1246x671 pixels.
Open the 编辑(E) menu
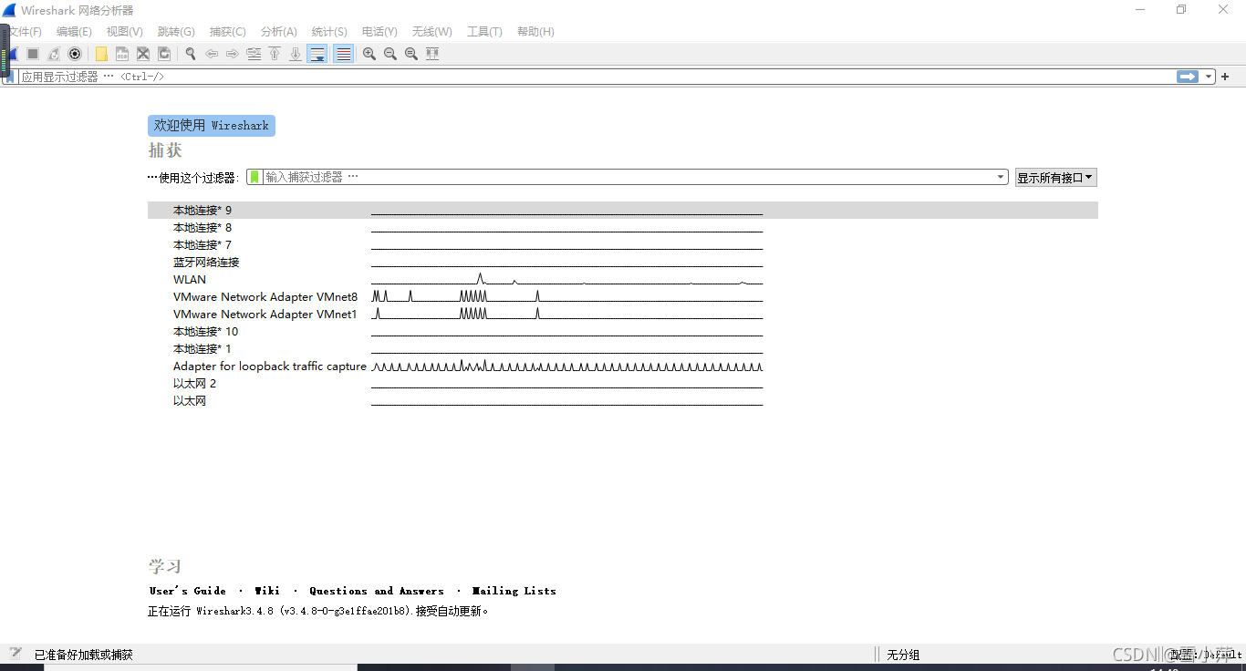point(74,31)
